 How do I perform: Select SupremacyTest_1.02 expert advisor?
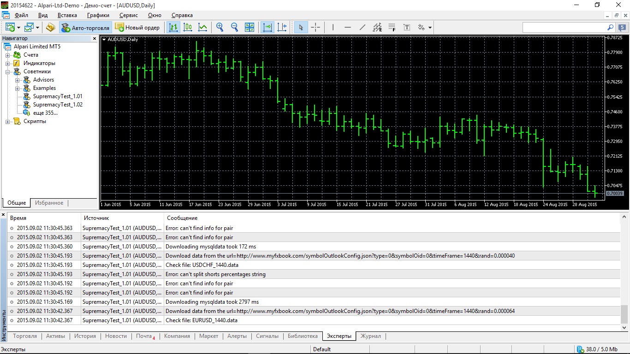click(58, 105)
